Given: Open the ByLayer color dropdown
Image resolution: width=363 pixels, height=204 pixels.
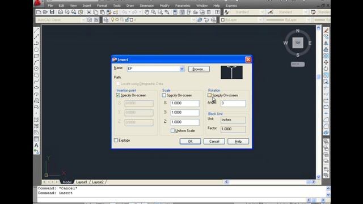Looking at the screenshot, I should pos(260,20).
